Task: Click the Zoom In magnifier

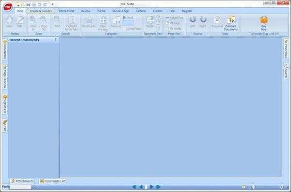Action: coord(33,23)
